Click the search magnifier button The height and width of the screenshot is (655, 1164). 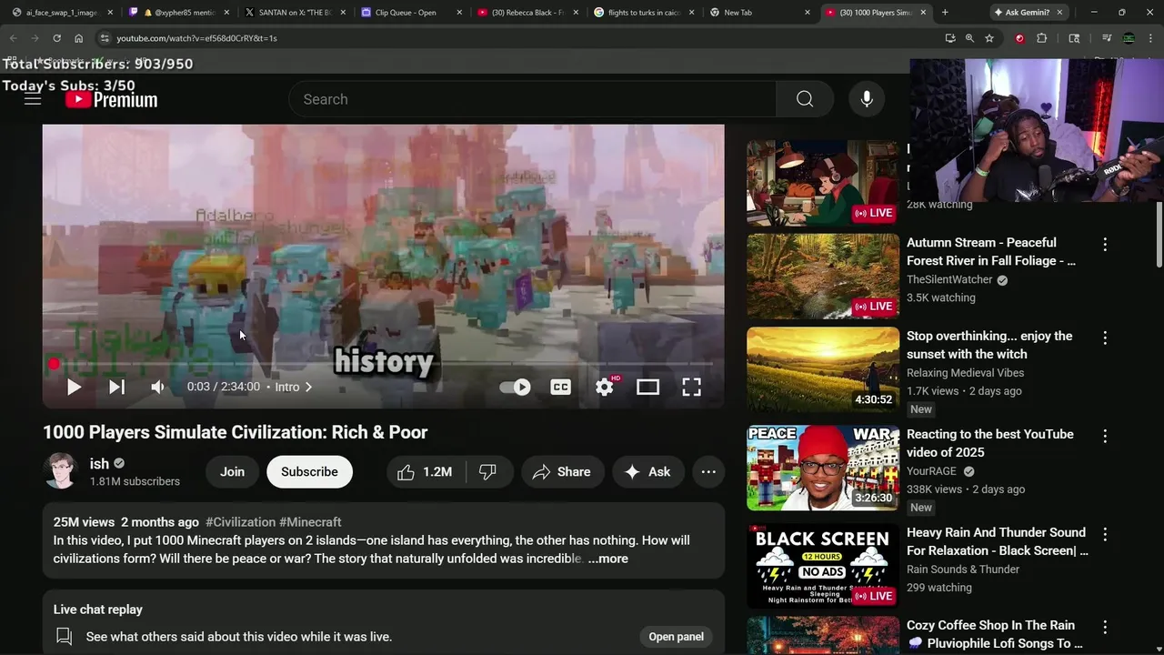point(805,99)
